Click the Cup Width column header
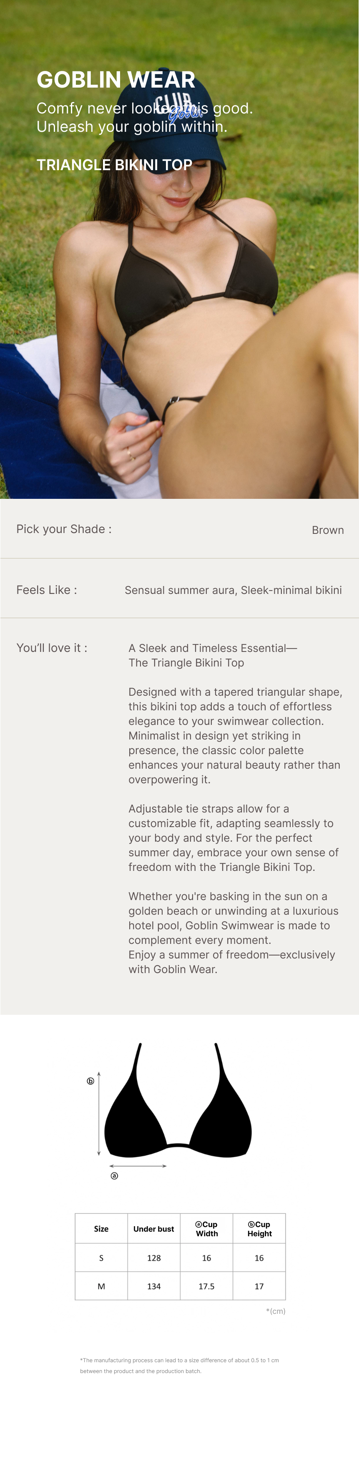 [x=206, y=1228]
